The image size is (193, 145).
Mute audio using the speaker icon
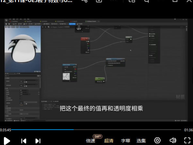[173, 140]
